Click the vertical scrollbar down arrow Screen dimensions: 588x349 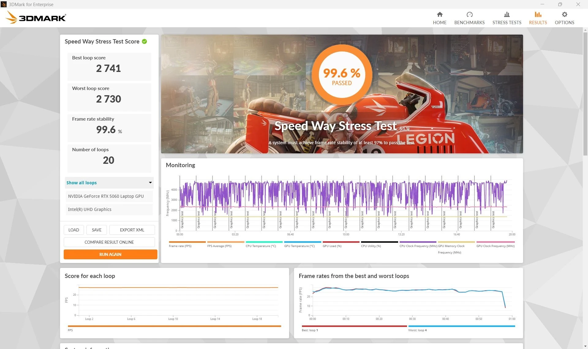[x=585, y=346]
